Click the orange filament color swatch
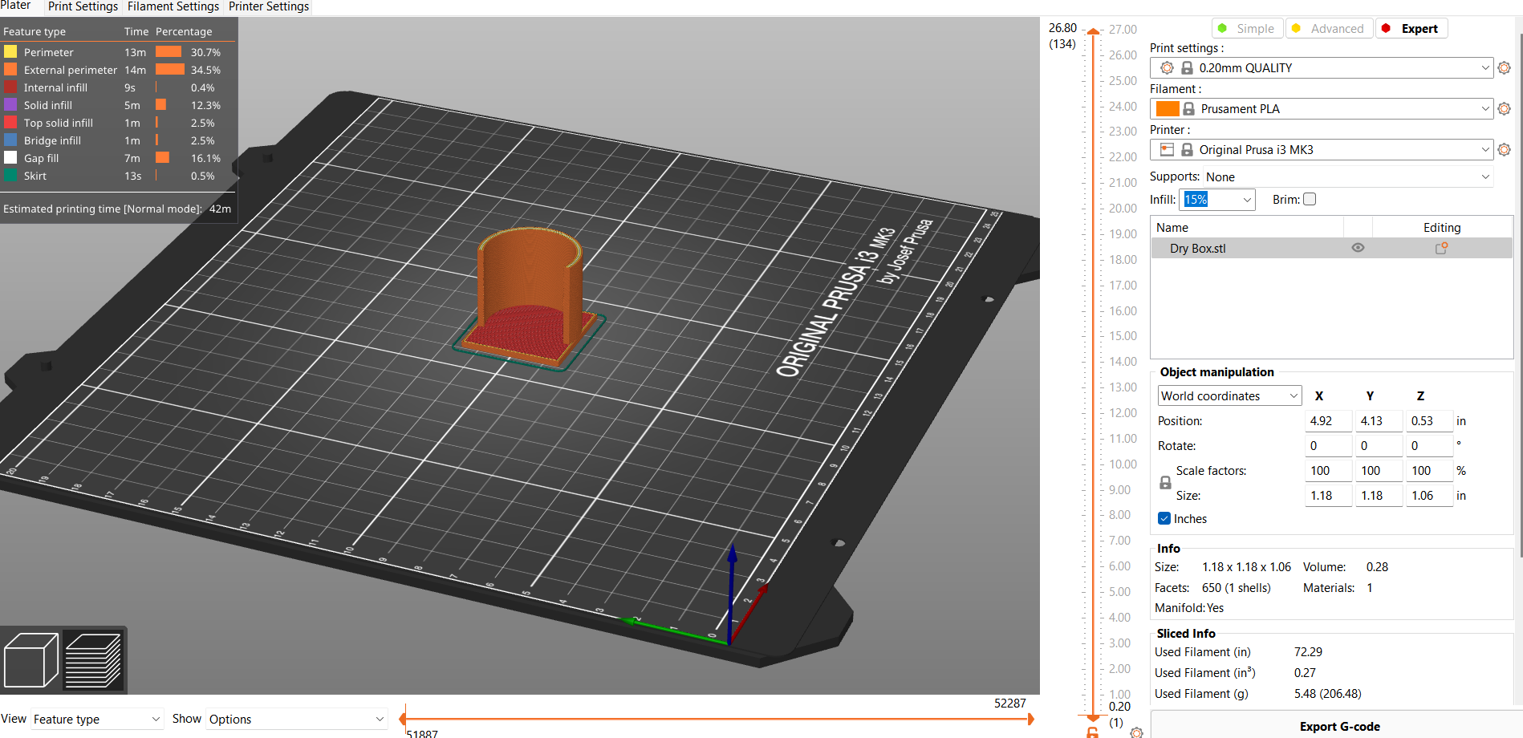This screenshot has width=1523, height=738. (x=1168, y=109)
